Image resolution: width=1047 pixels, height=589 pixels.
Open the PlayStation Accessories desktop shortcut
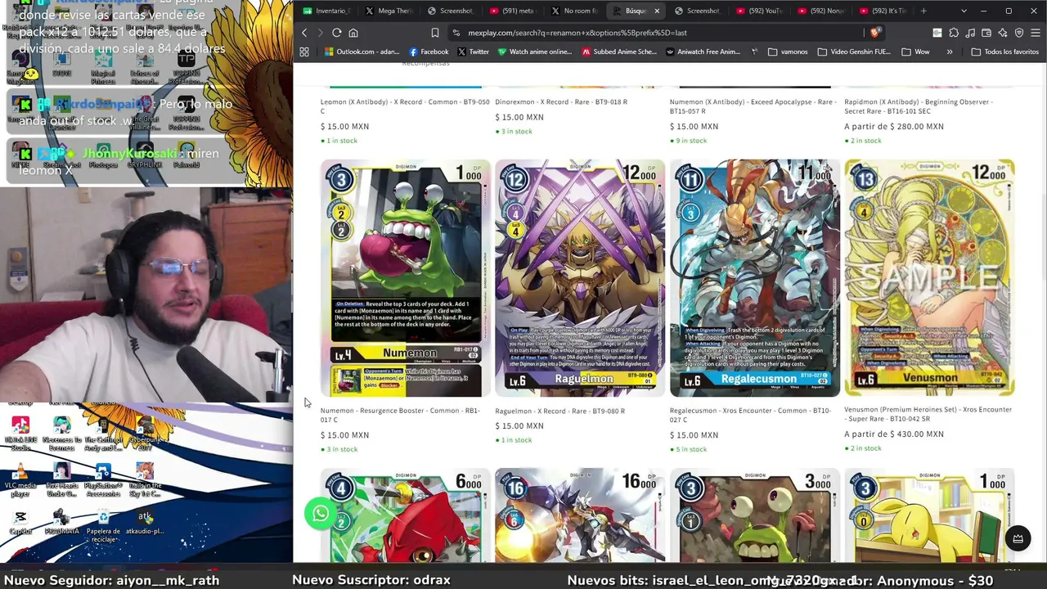click(103, 481)
